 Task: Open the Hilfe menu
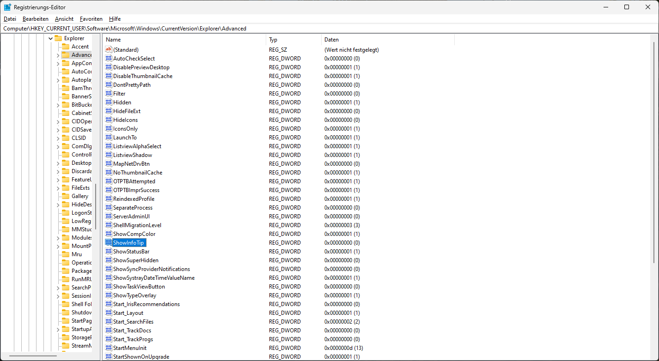click(x=115, y=19)
